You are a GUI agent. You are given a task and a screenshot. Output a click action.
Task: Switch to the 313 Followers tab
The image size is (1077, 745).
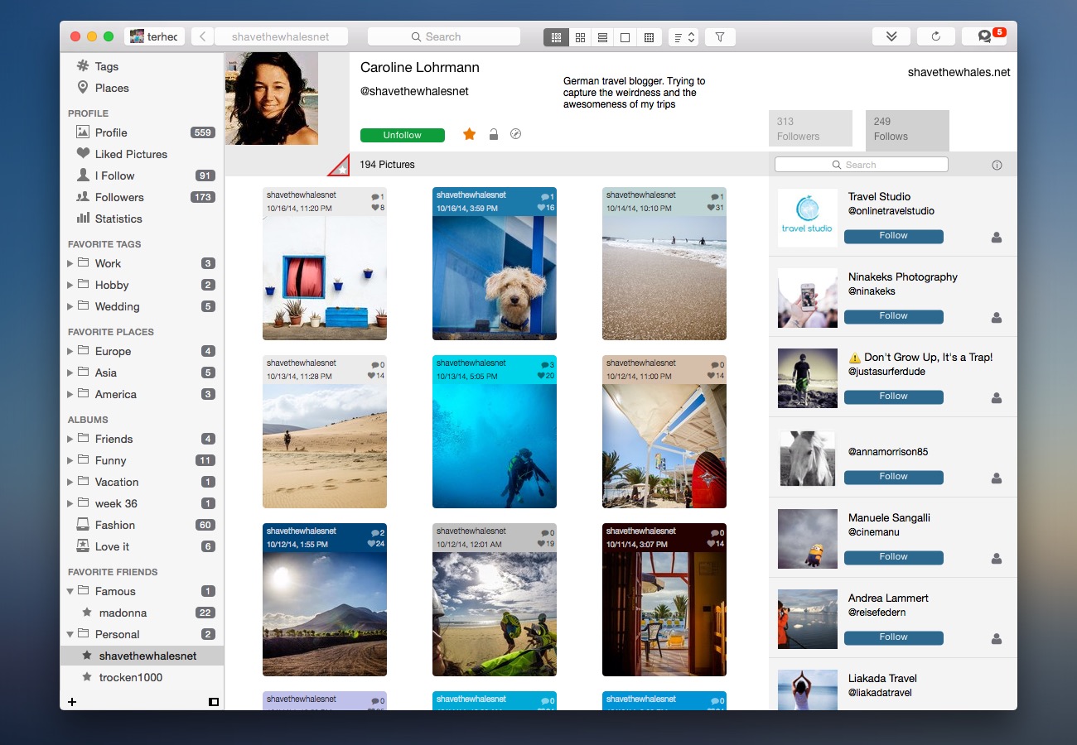[x=810, y=128]
